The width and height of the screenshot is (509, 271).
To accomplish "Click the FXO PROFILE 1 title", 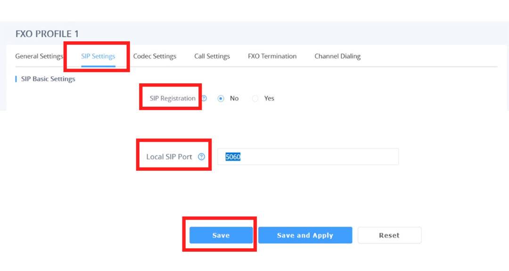I will click(x=47, y=34).
